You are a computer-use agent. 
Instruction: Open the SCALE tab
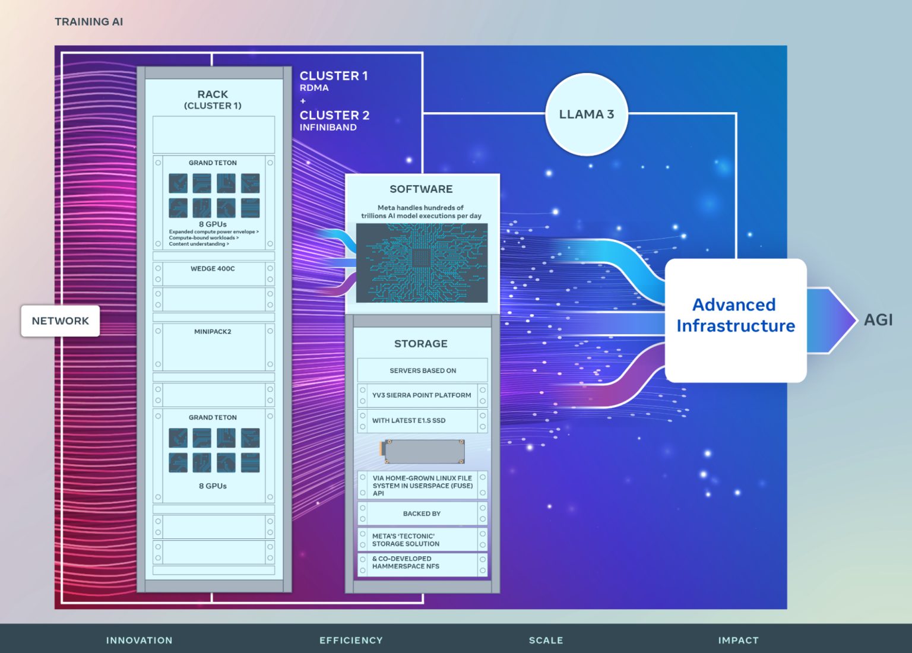point(546,640)
